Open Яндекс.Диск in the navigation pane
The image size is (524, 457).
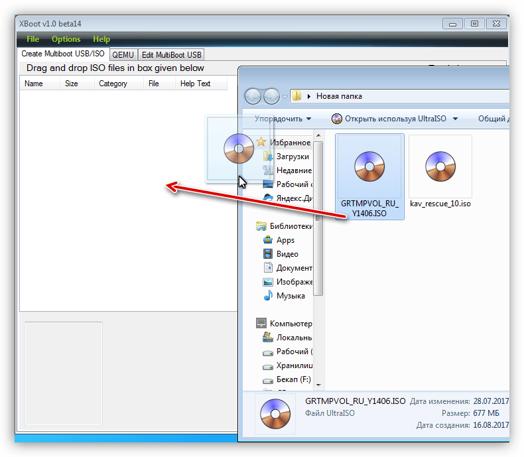[x=294, y=198]
